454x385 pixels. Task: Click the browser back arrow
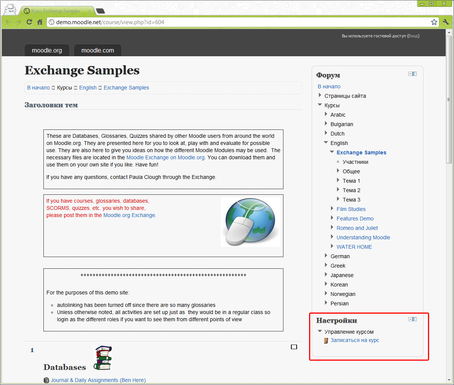point(8,22)
